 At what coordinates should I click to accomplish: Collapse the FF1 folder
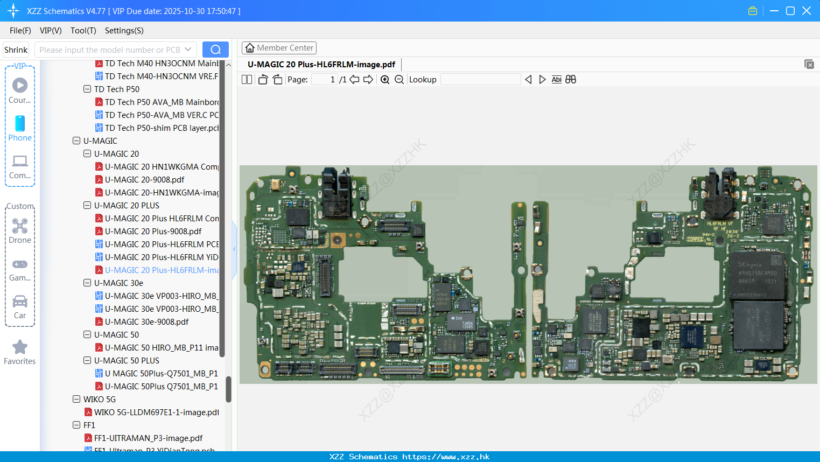[76, 425]
